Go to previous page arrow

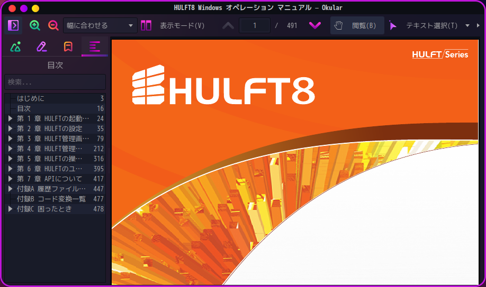pos(228,25)
